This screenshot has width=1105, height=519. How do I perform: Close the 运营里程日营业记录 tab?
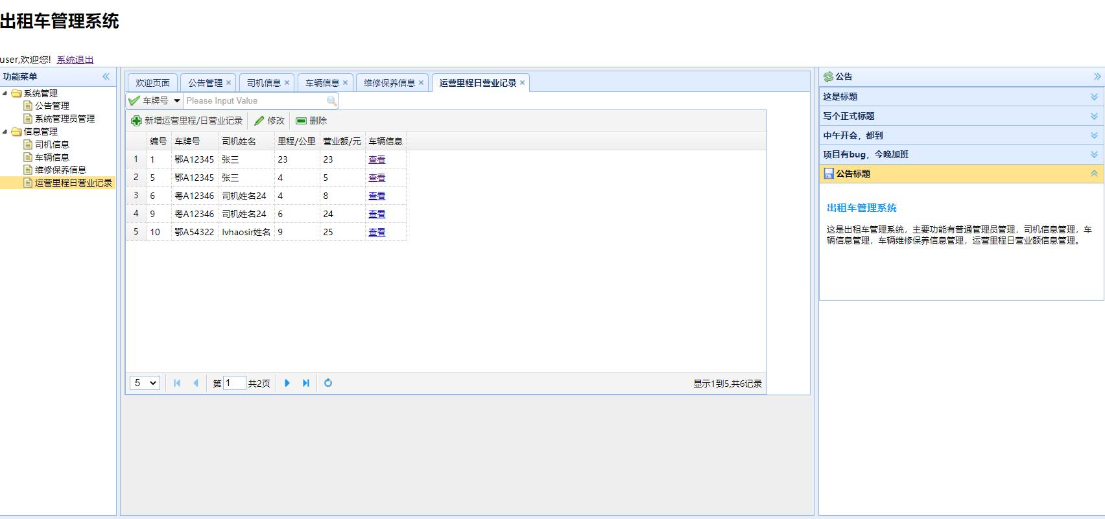pos(522,83)
